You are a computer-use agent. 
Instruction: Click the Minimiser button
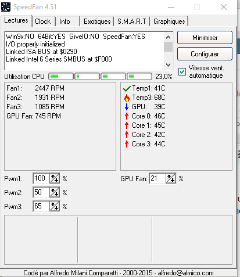(205, 38)
